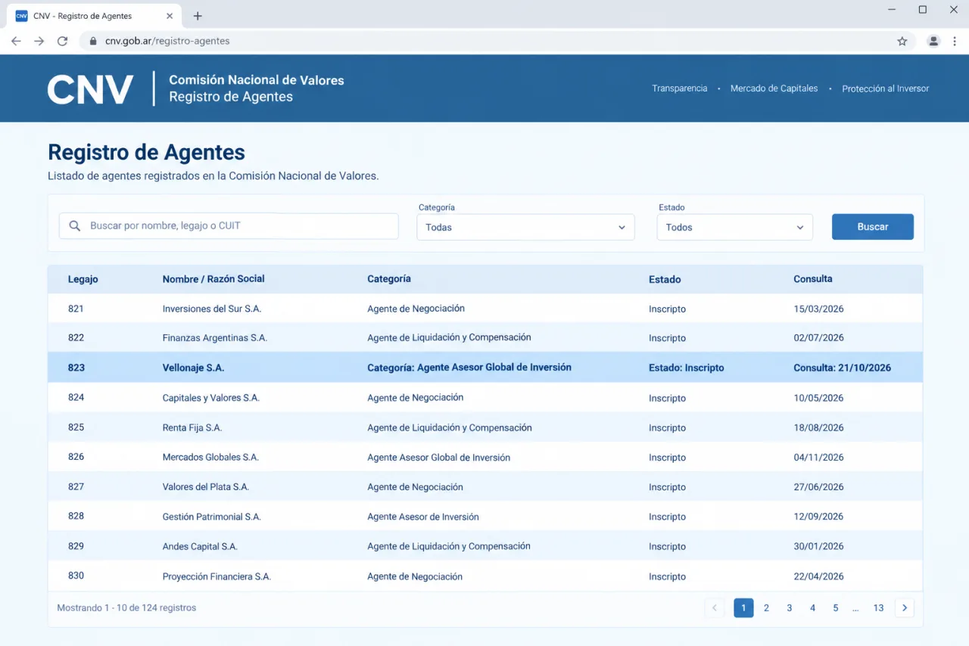The width and height of the screenshot is (969, 646).
Task: Click the Consulta column header
Action: pyautogui.click(x=813, y=279)
